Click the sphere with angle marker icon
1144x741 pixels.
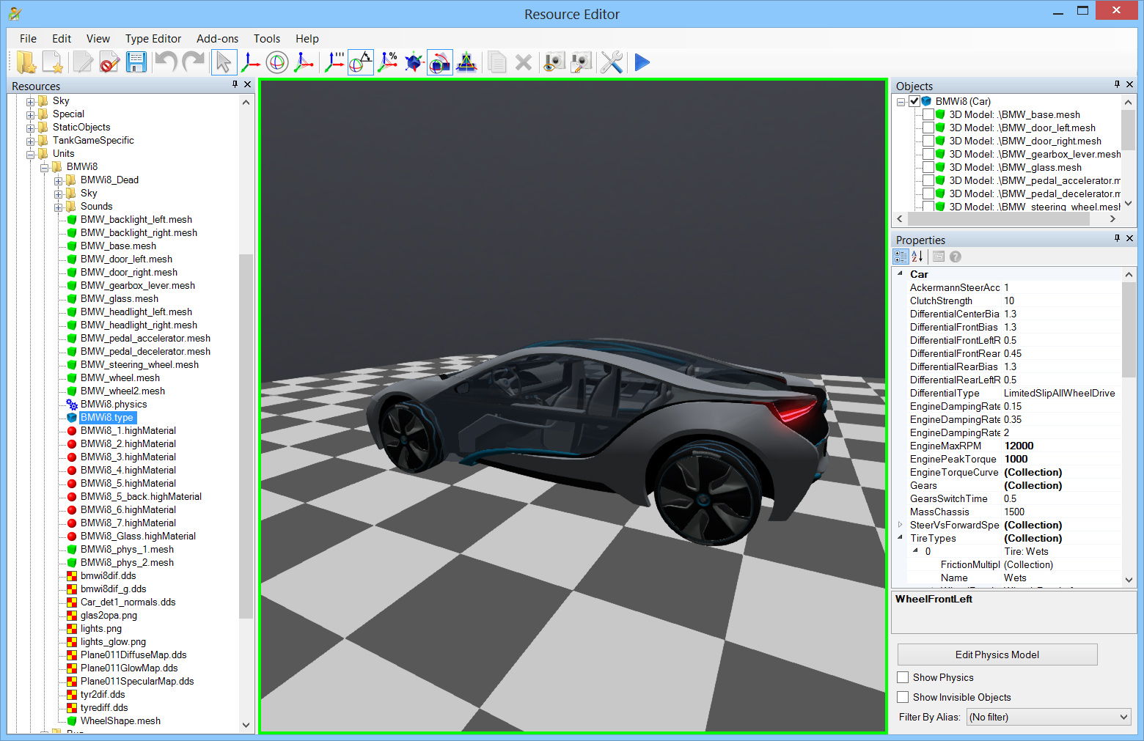[361, 62]
